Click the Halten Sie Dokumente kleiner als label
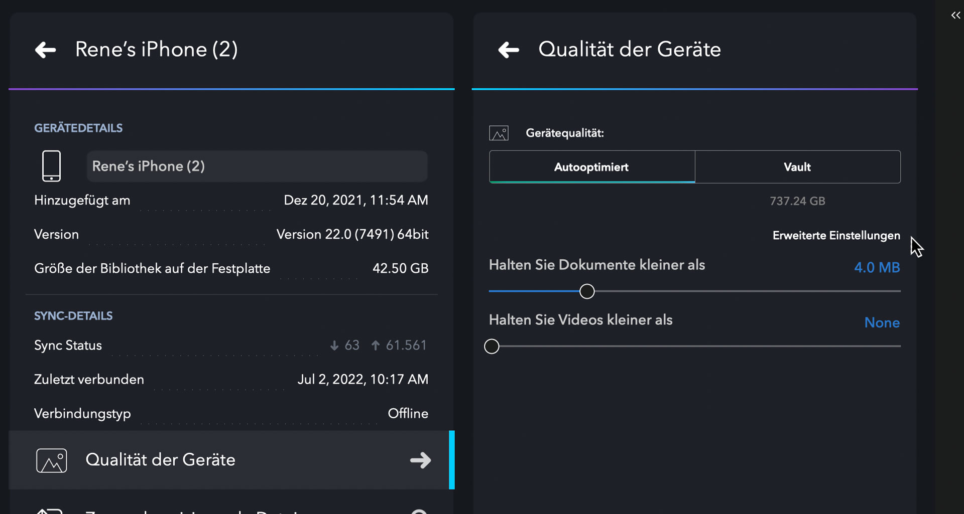 point(597,265)
